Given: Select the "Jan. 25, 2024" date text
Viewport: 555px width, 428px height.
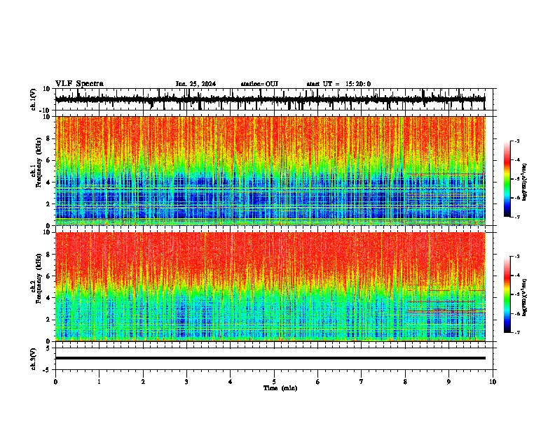Looking at the screenshot, I should [x=196, y=84].
